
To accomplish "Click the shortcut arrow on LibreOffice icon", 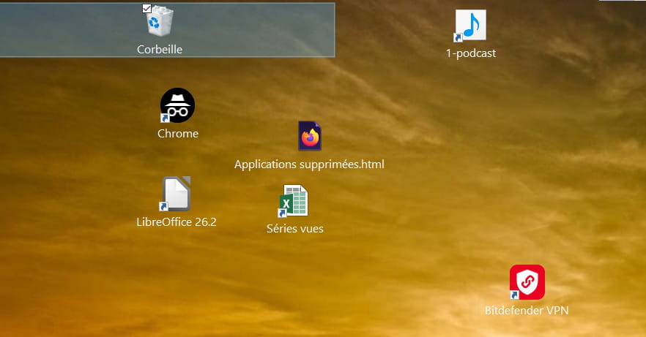I will click(166, 207).
